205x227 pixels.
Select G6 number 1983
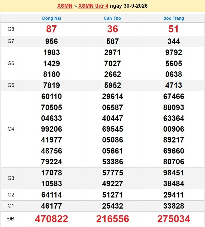(x=51, y=52)
